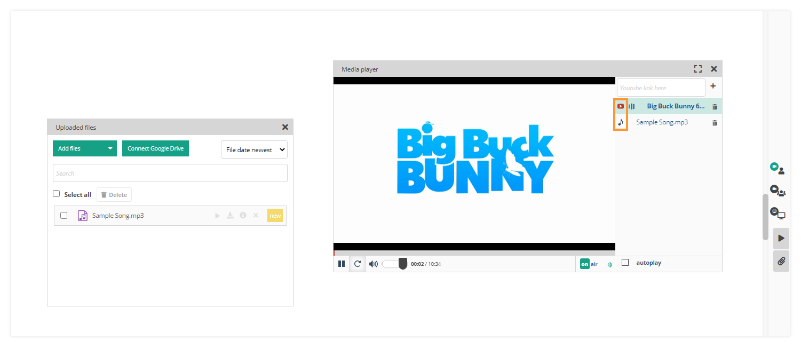The height and width of the screenshot is (347, 801).
Task: Click Sample Song.mp3 name in Uploaded files
Action: 118,216
